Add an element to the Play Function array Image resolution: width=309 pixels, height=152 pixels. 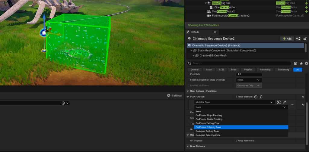click(x=256, y=97)
